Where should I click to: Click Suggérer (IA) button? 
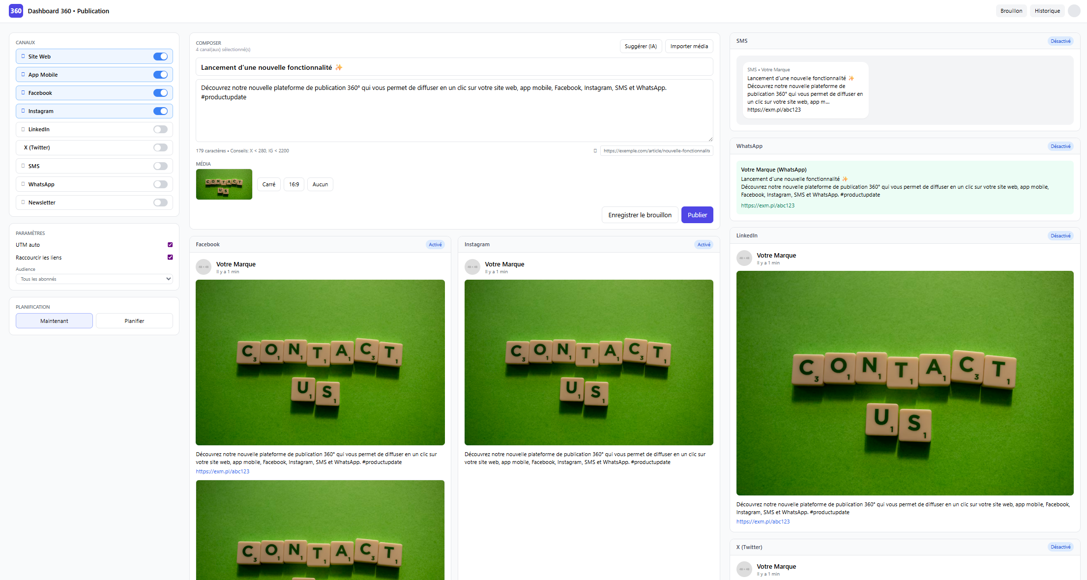tap(640, 46)
